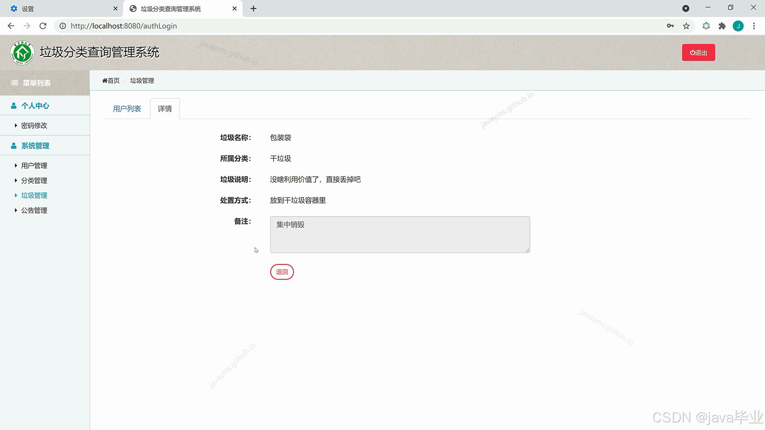Open 公告管理 in the sidebar

click(x=34, y=210)
